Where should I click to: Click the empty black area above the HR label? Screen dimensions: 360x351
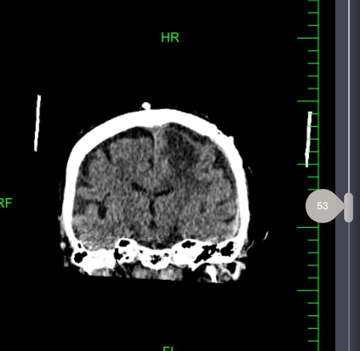pyautogui.click(x=170, y=14)
